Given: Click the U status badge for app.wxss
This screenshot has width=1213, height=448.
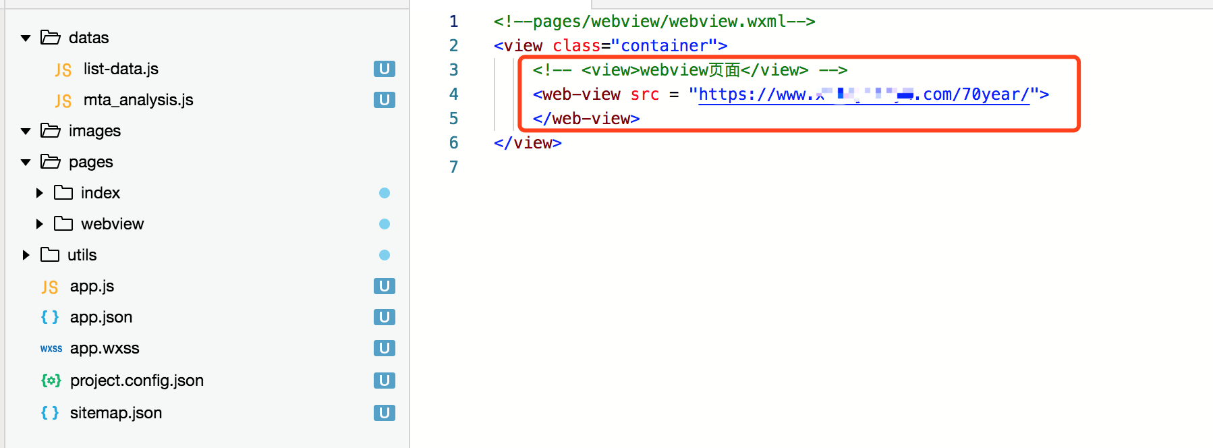Looking at the screenshot, I should (x=385, y=348).
